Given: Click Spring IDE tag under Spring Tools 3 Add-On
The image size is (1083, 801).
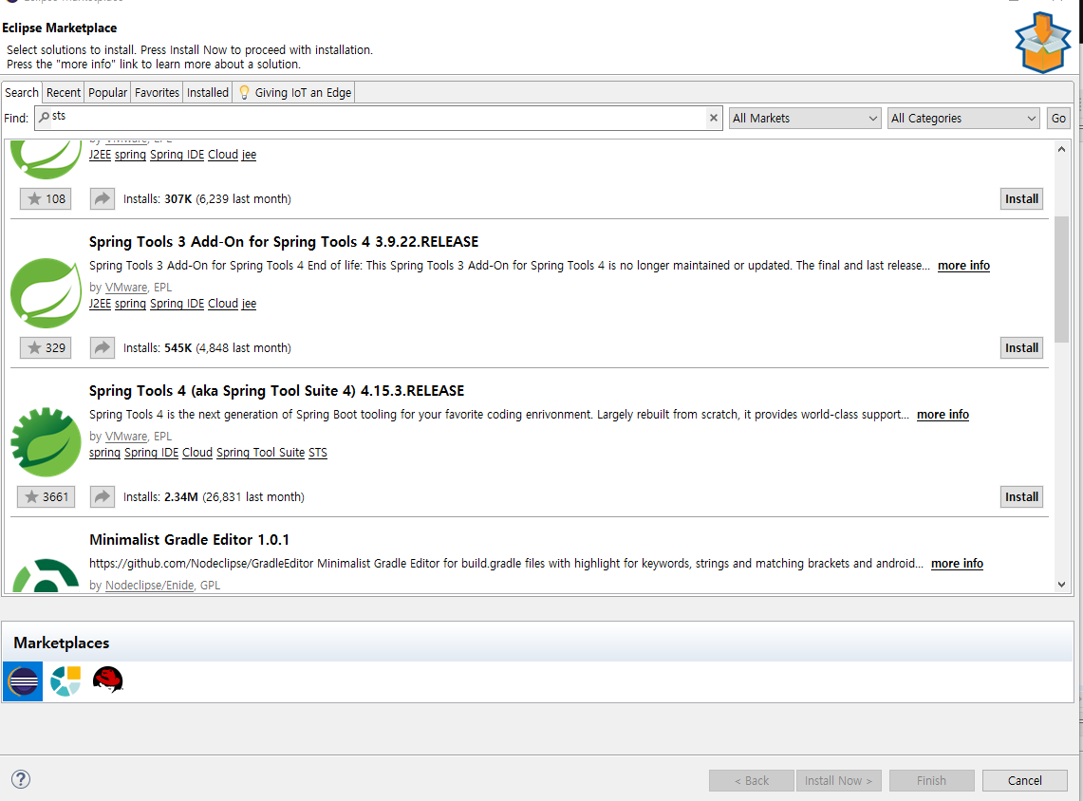Looking at the screenshot, I should [177, 303].
